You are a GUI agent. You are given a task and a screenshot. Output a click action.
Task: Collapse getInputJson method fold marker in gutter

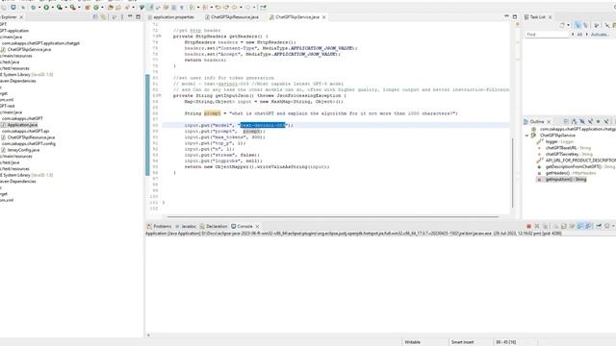point(159,95)
